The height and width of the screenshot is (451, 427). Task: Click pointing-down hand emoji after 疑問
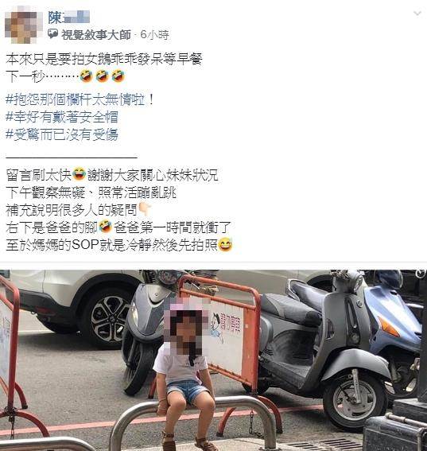click(x=145, y=209)
